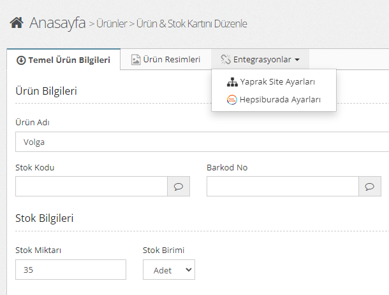Click the caret arrow after Entegrasyonlar

(x=297, y=60)
